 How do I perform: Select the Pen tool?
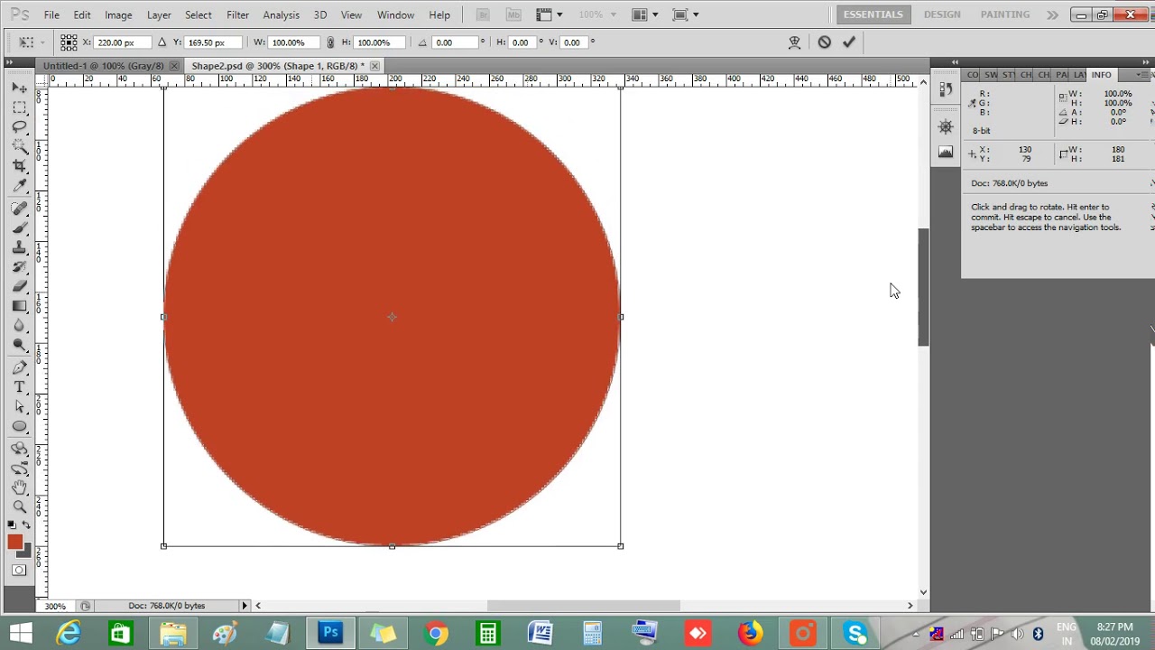(19, 368)
